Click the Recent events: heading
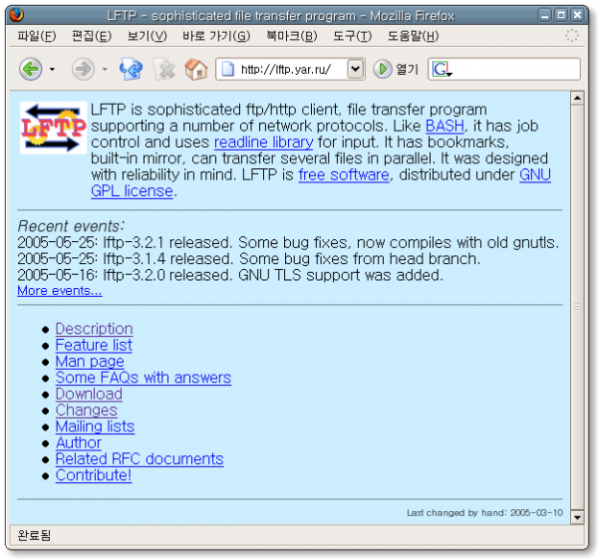Image resolution: width=598 pixels, height=559 pixels. pos(71,226)
